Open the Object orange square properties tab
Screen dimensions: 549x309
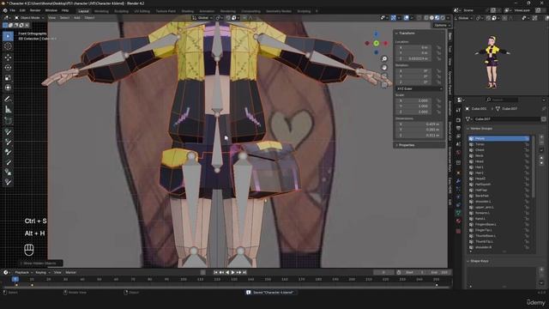pyautogui.click(x=458, y=173)
